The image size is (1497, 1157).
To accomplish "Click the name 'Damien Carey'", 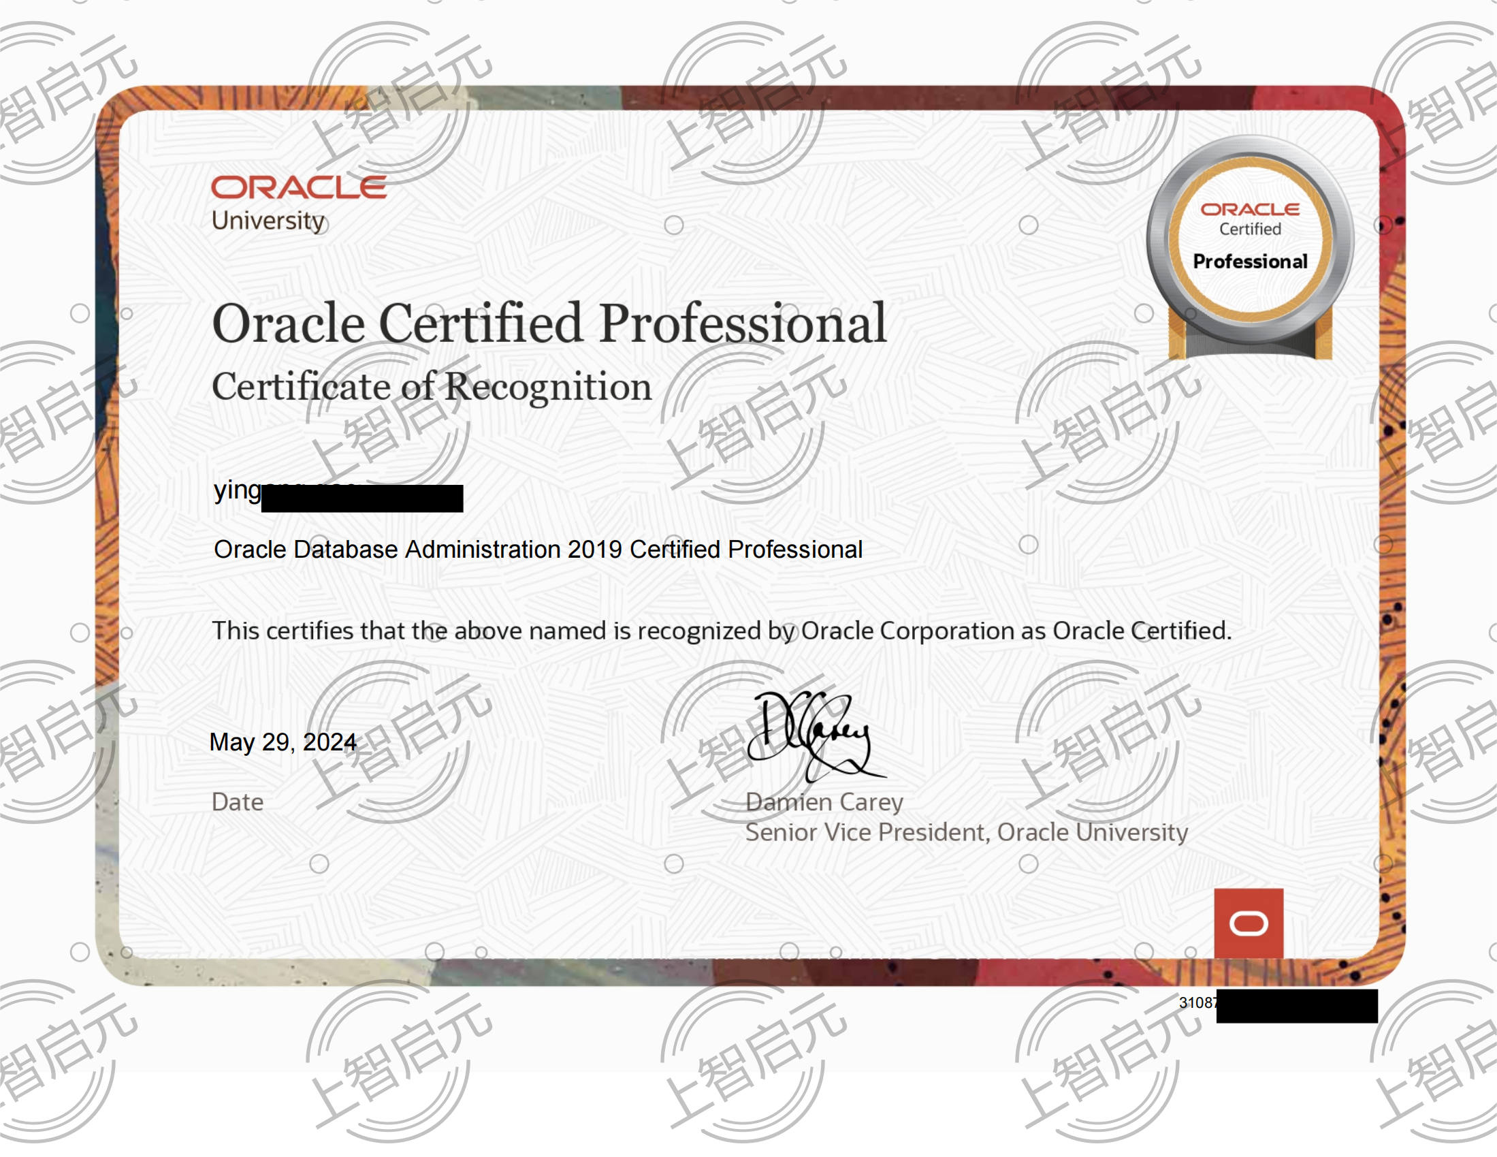I will point(824,802).
